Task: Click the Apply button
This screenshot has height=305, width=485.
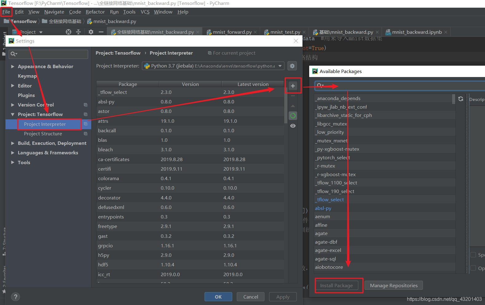Action: click(x=283, y=297)
